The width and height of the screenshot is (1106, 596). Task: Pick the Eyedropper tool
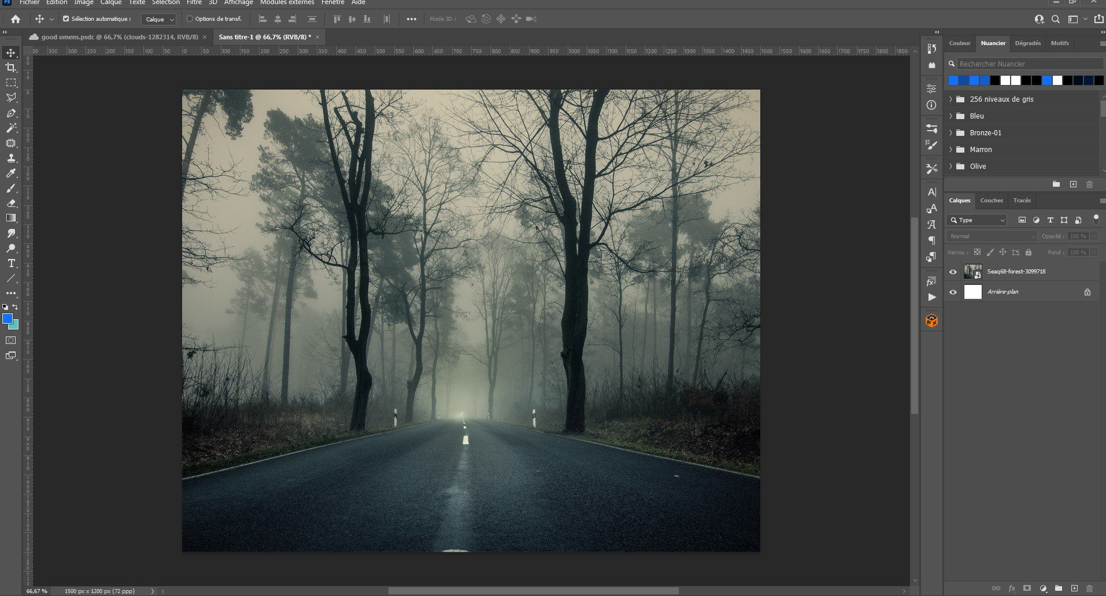point(11,173)
